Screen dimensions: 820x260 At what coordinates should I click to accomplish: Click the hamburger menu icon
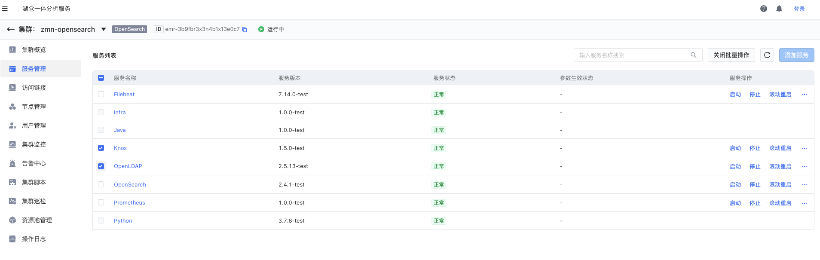coord(5,9)
